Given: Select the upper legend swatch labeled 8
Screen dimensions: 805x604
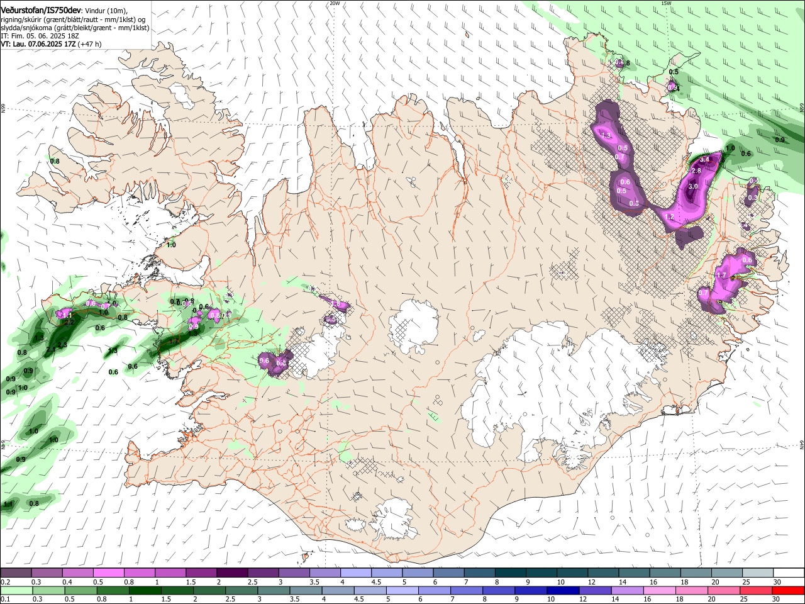Looking at the screenshot, I should coord(510,573).
